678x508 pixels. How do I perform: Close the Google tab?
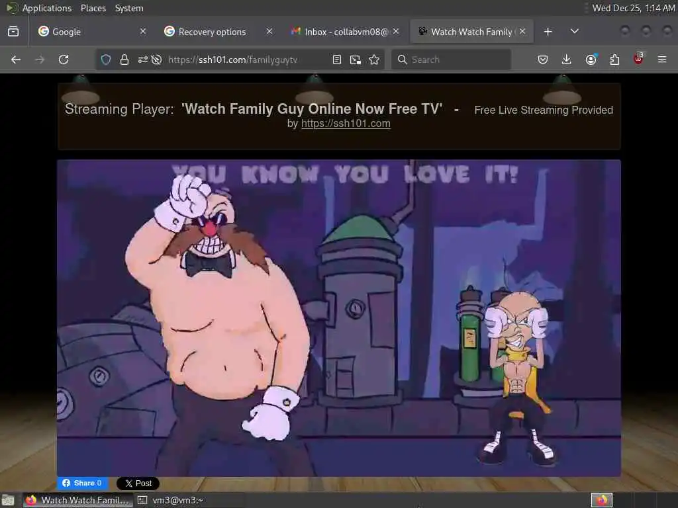(143, 32)
